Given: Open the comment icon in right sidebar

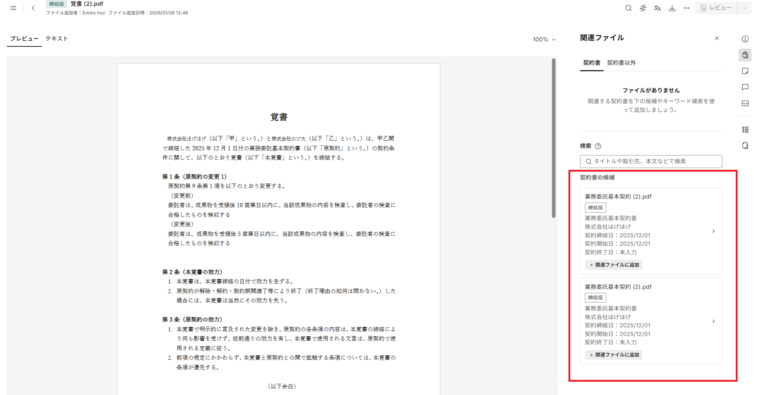Looking at the screenshot, I should tap(745, 87).
